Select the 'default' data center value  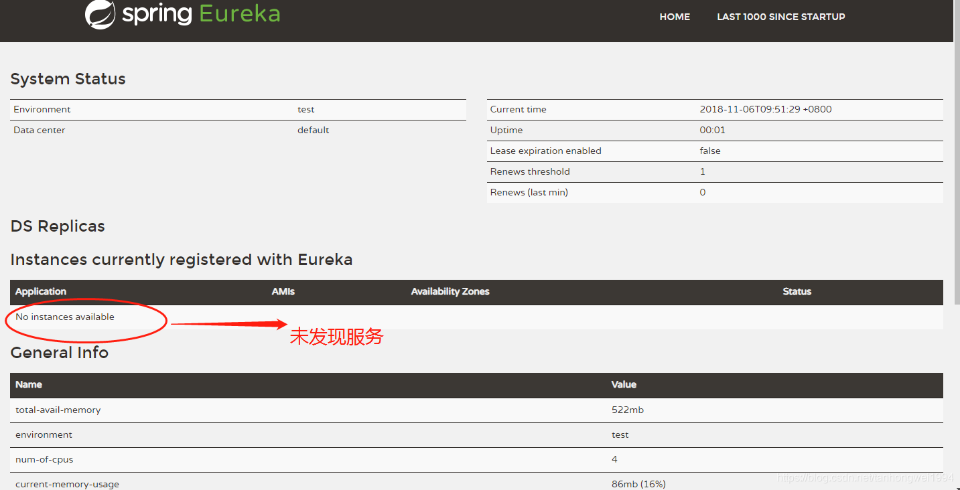point(314,130)
